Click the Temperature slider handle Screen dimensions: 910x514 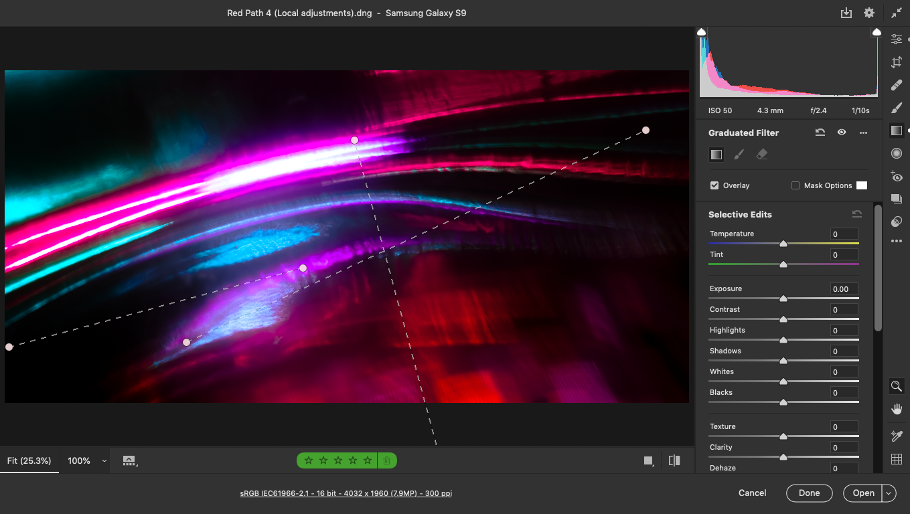click(x=783, y=244)
